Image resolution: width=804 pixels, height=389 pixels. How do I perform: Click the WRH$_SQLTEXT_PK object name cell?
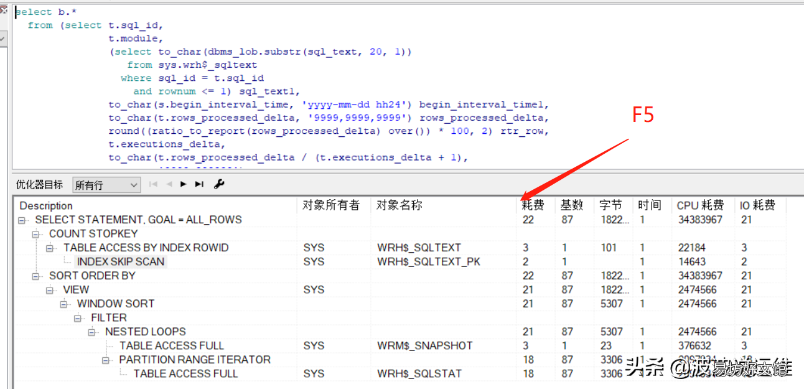click(x=428, y=261)
